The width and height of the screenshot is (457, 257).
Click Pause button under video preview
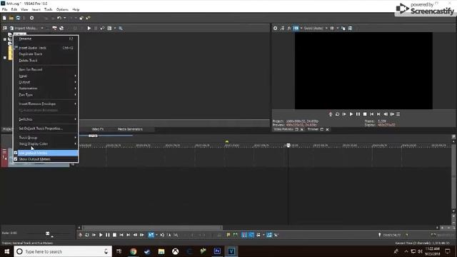coord(358,114)
